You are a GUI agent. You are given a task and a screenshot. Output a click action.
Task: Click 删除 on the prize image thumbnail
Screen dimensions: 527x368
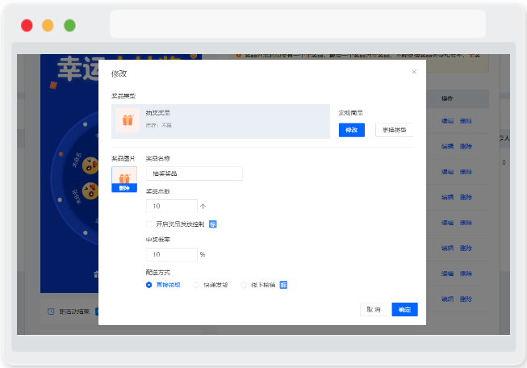tap(124, 188)
